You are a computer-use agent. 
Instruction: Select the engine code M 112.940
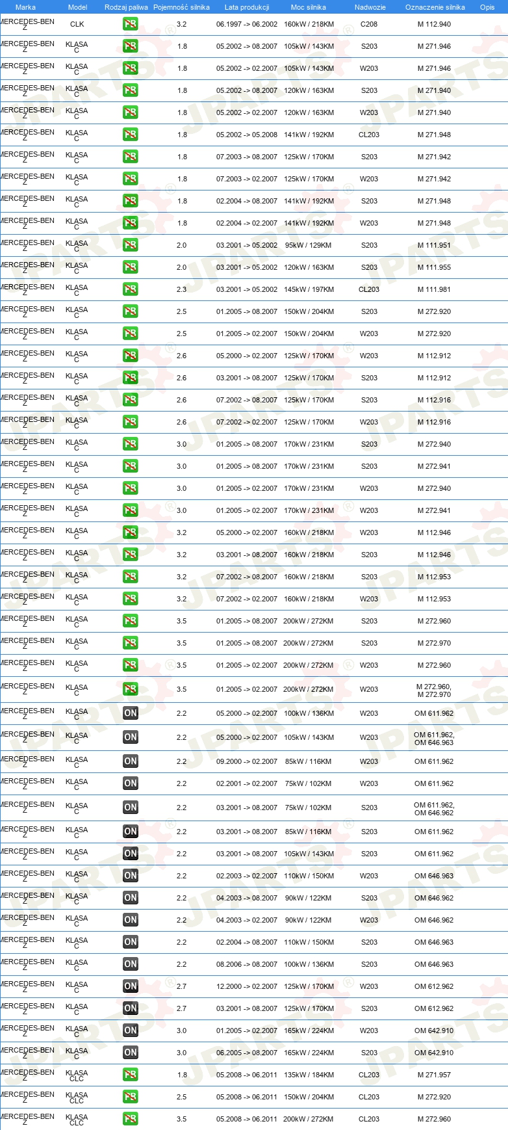coord(434,24)
